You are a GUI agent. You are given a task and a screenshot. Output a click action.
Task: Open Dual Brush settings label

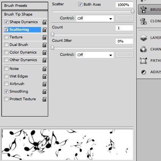click(x=19, y=45)
